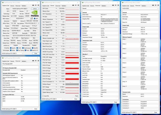Click screenshot camera icon in Graphics Card window
The image size is (161, 115).
click(x=33, y=5)
